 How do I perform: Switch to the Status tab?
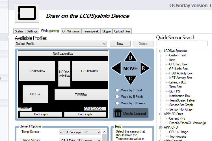pos(19,31)
